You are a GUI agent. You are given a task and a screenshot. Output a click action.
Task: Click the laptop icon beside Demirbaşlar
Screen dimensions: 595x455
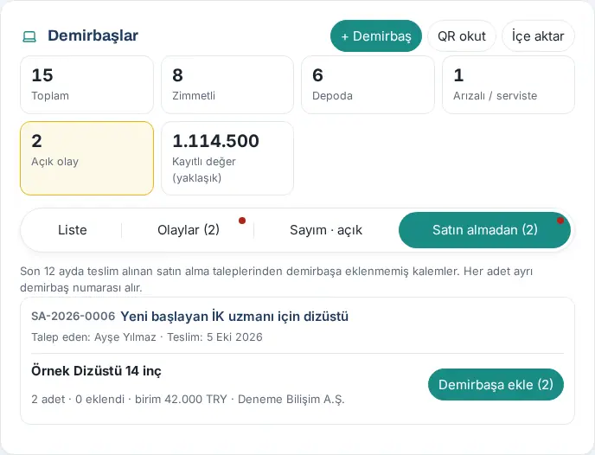pos(29,36)
